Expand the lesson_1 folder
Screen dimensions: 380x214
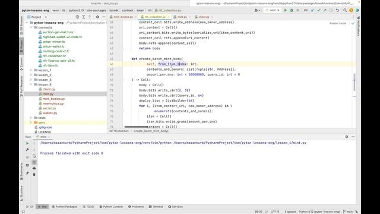31,70
